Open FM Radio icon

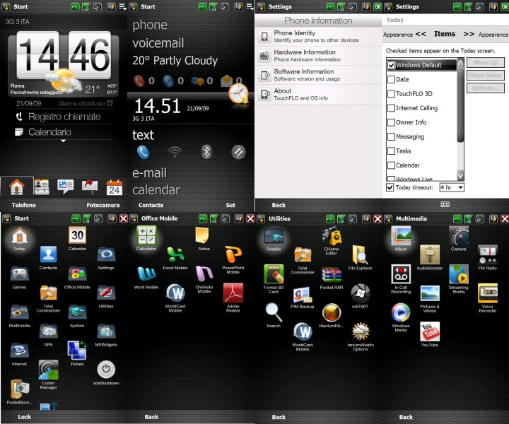point(488,255)
